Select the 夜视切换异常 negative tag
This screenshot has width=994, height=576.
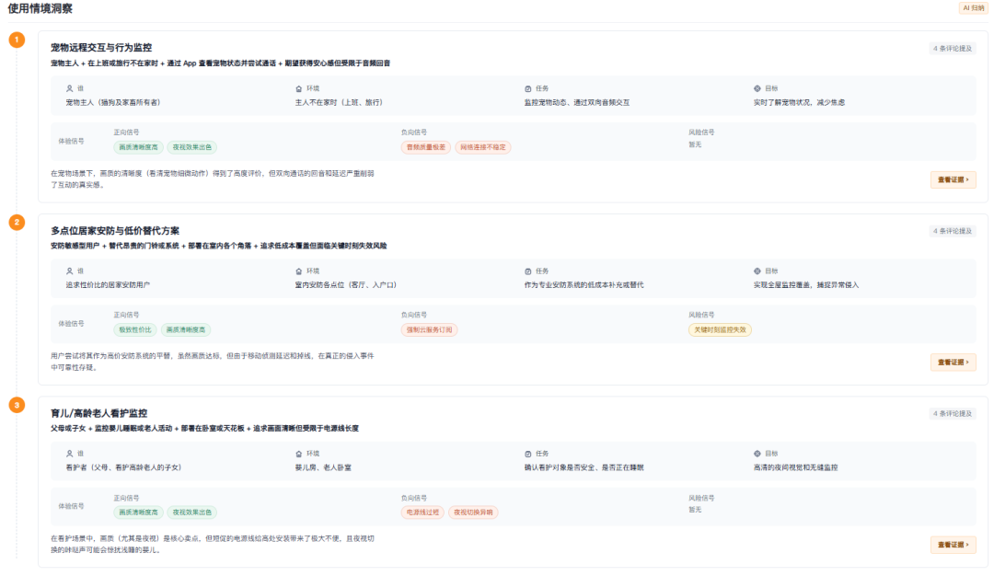click(474, 512)
